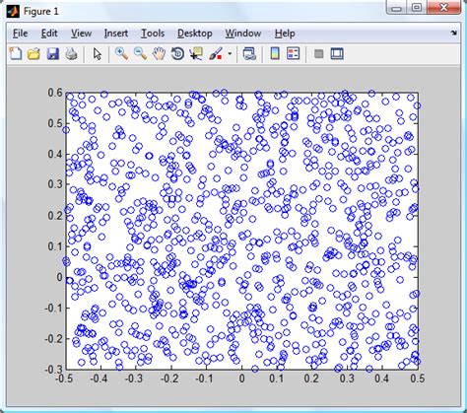467x413 pixels.
Task: Click the MATLAB icon in the title bar
Action: pyautogui.click(x=13, y=11)
